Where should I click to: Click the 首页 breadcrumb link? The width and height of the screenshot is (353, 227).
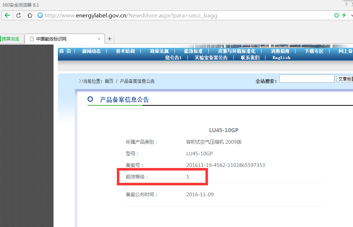point(109,81)
